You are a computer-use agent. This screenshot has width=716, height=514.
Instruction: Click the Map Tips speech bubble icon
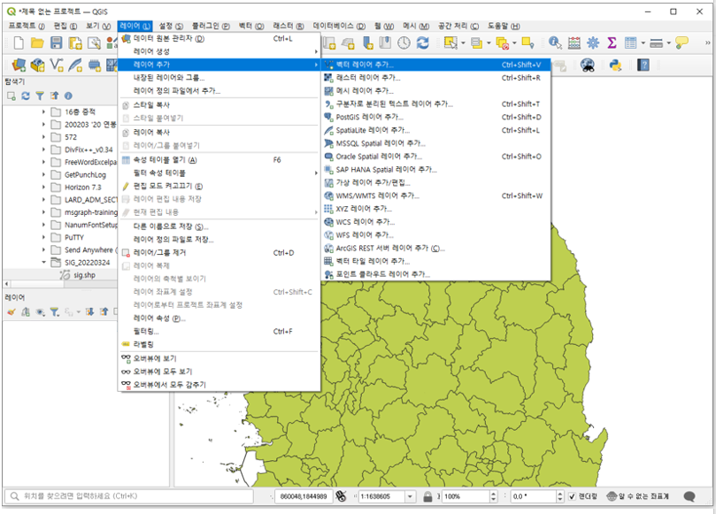681,43
